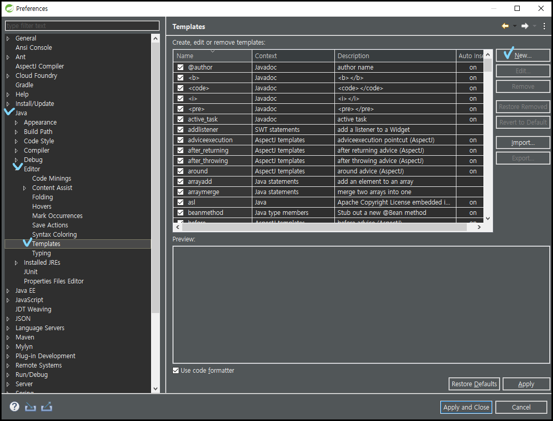This screenshot has height=421, width=553.
Task: Click the import preferences icon at bottom
Action: pos(30,407)
